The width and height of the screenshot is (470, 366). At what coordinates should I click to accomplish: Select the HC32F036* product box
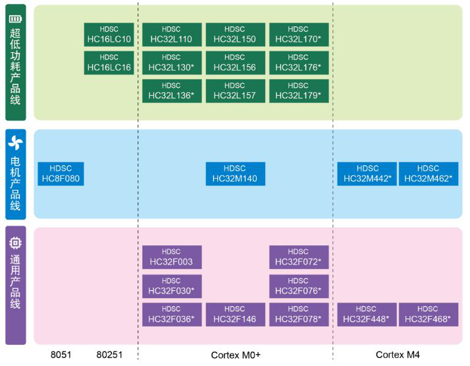(x=172, y=315)
